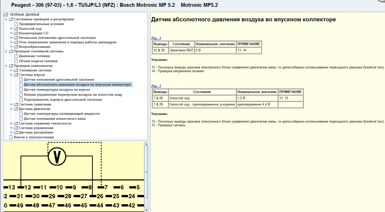Select Объем подачи топлива in the tree
The width and height of the screenshot is (385, 212).
38,61
